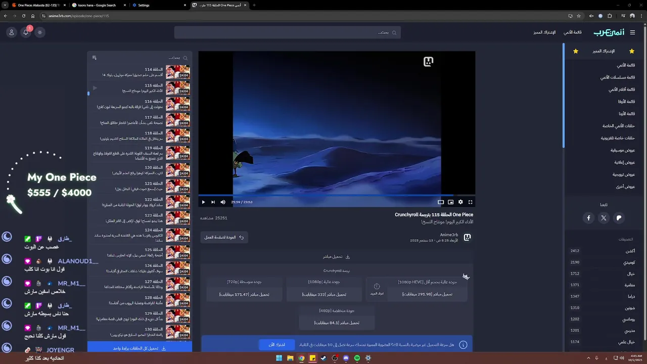Enter fullscreen in video player
Screen dimensions: 647x364
click(x=470, y=202)
